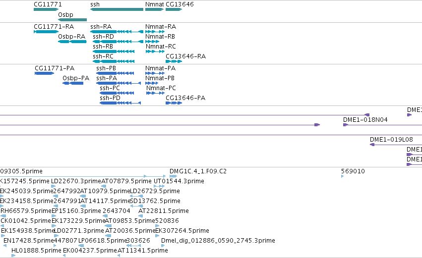Click the Osbp-PA protein label
The width and height of the screenshot is (422, 258).
click(x=76, y=78)
